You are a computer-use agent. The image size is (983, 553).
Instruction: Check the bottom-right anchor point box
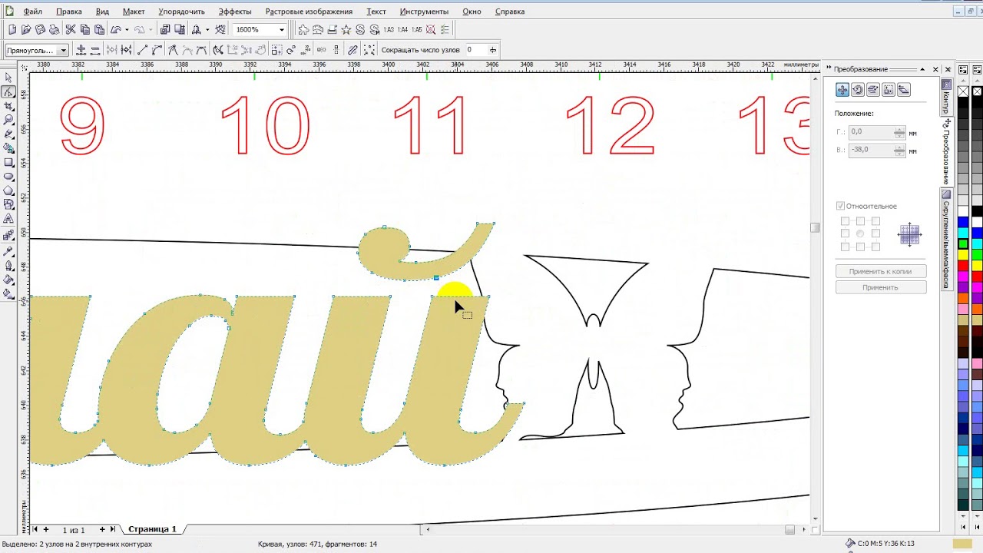click(x=875, y=247)
